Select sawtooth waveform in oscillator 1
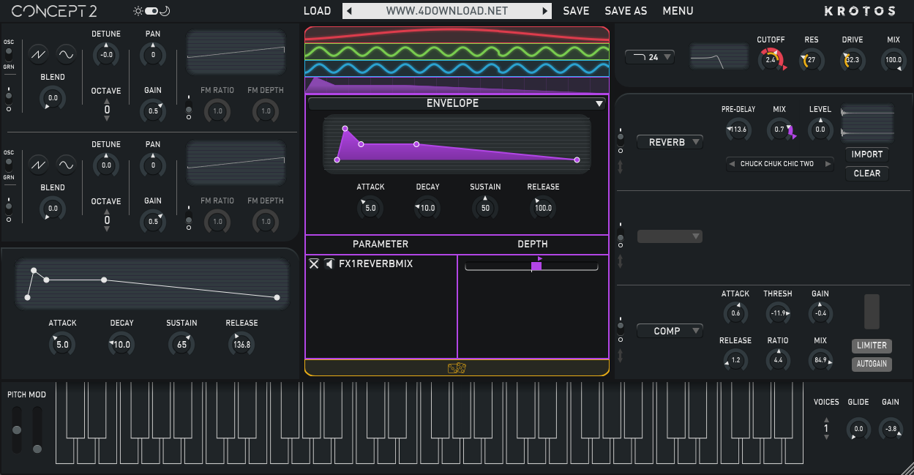Image resolution: width=914 pixels, height=475 pixels. pyautogui.click(x=38, y=54)
